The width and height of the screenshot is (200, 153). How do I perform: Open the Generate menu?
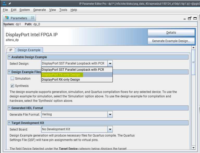coord(40,10)
